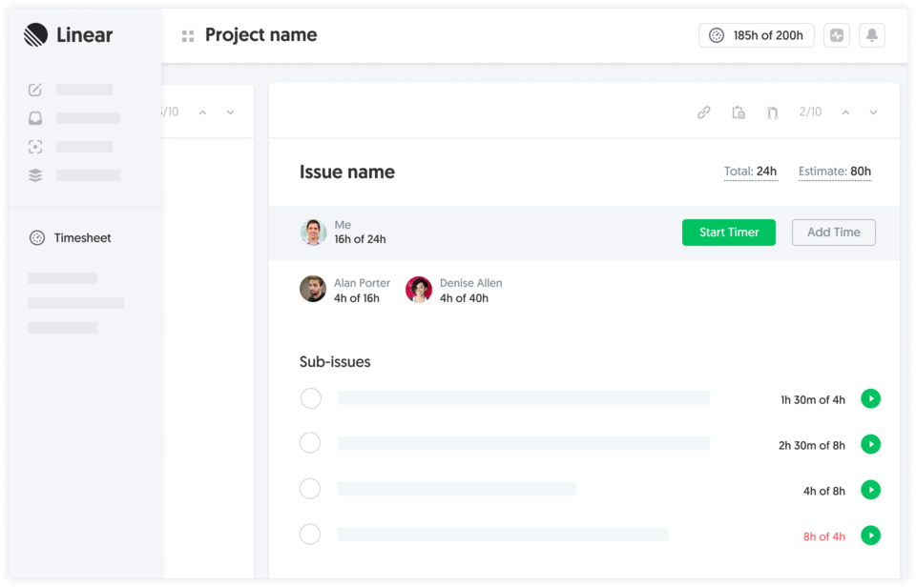Click the stacked layers sidebar icon

point(35,175)
